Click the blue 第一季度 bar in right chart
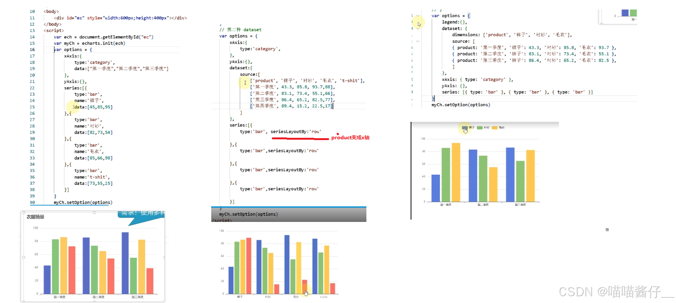 tap(435, 188)
